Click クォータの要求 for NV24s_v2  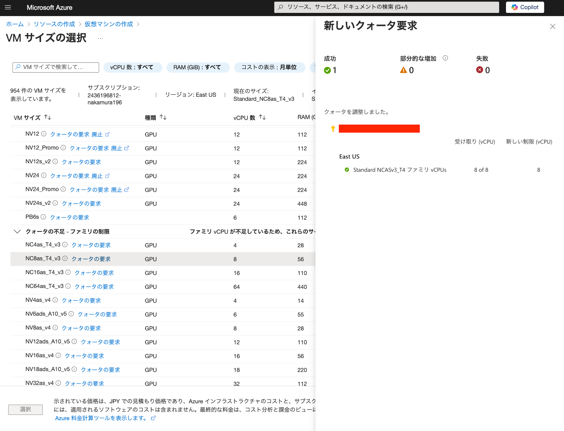coord(81,203)
